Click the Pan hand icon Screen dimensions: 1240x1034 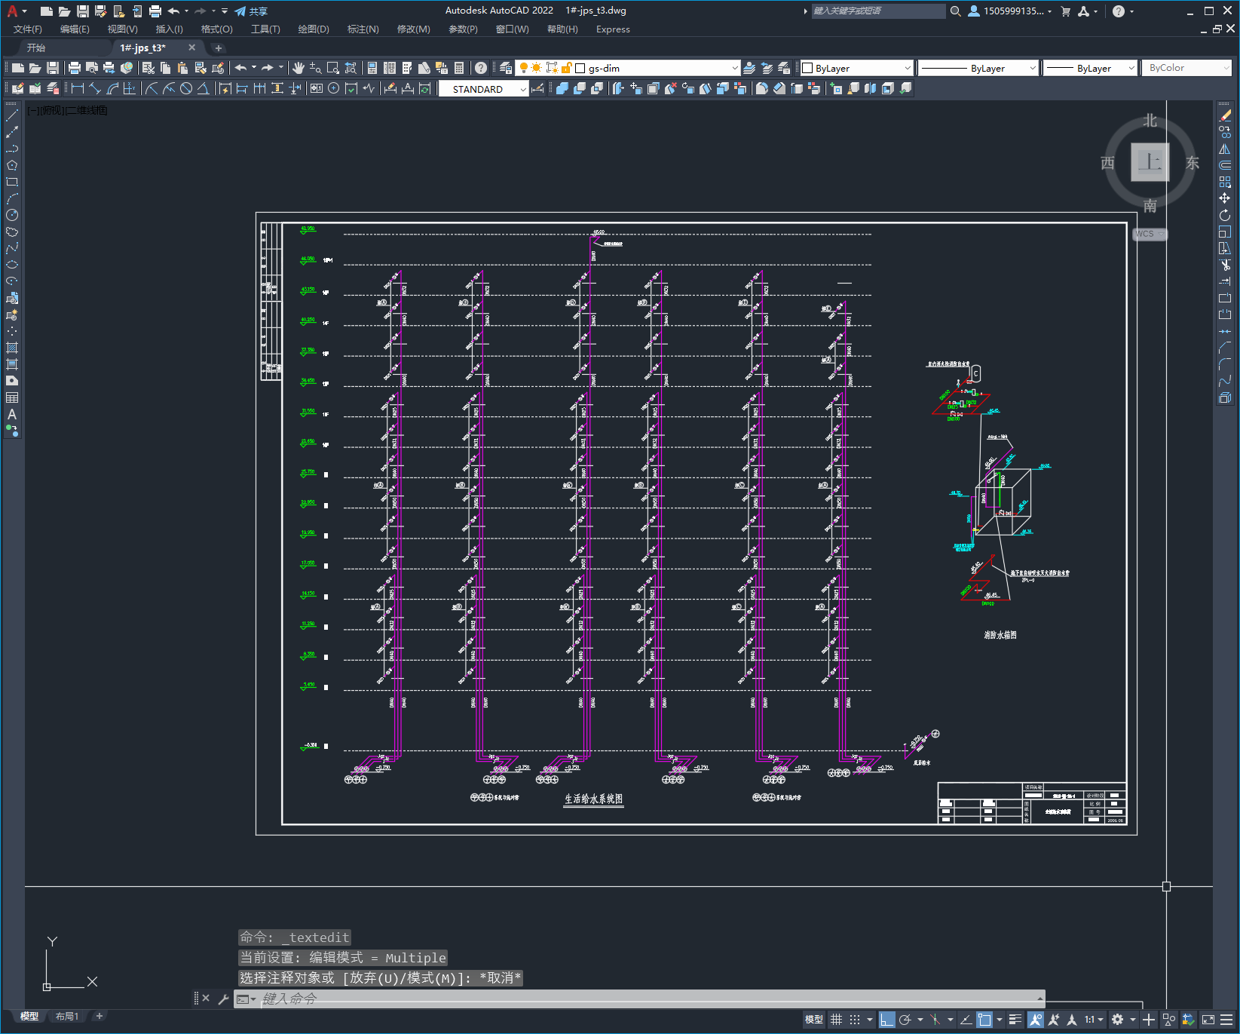coord(299,68)
